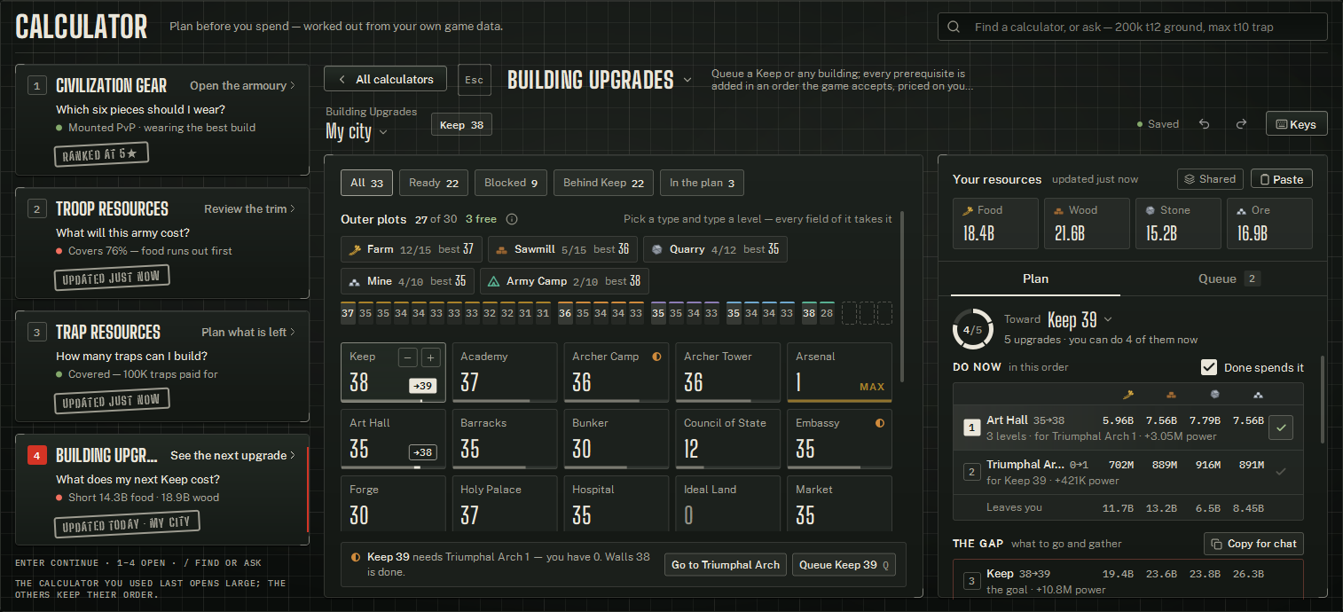Click the first empty dashed outer plot
The width and height of the screenshot is (1343, 612).
(849, 313)
